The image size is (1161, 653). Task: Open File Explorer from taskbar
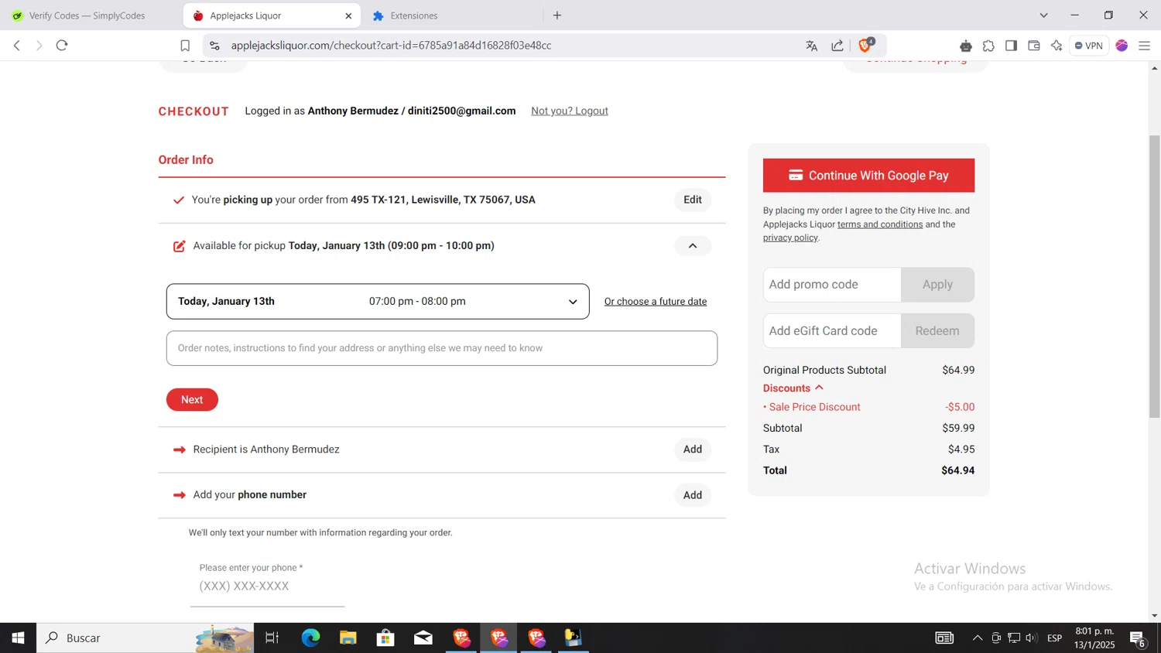[348, 638]
